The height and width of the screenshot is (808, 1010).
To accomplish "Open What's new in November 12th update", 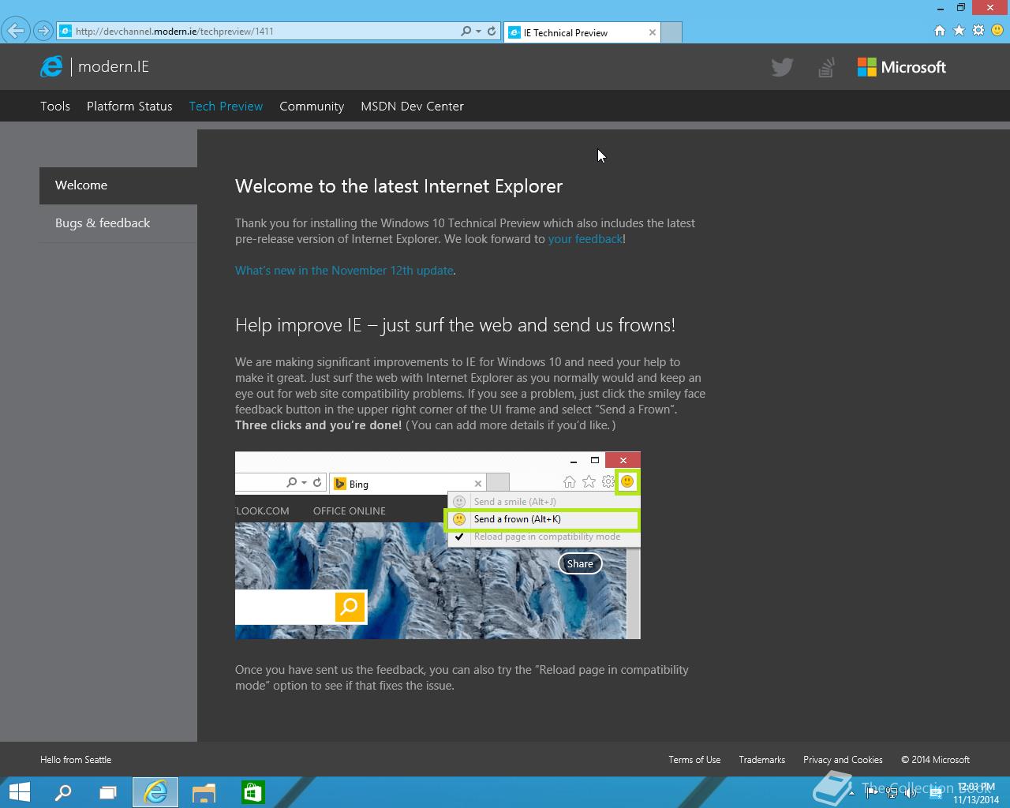I will tap(344, 271).
